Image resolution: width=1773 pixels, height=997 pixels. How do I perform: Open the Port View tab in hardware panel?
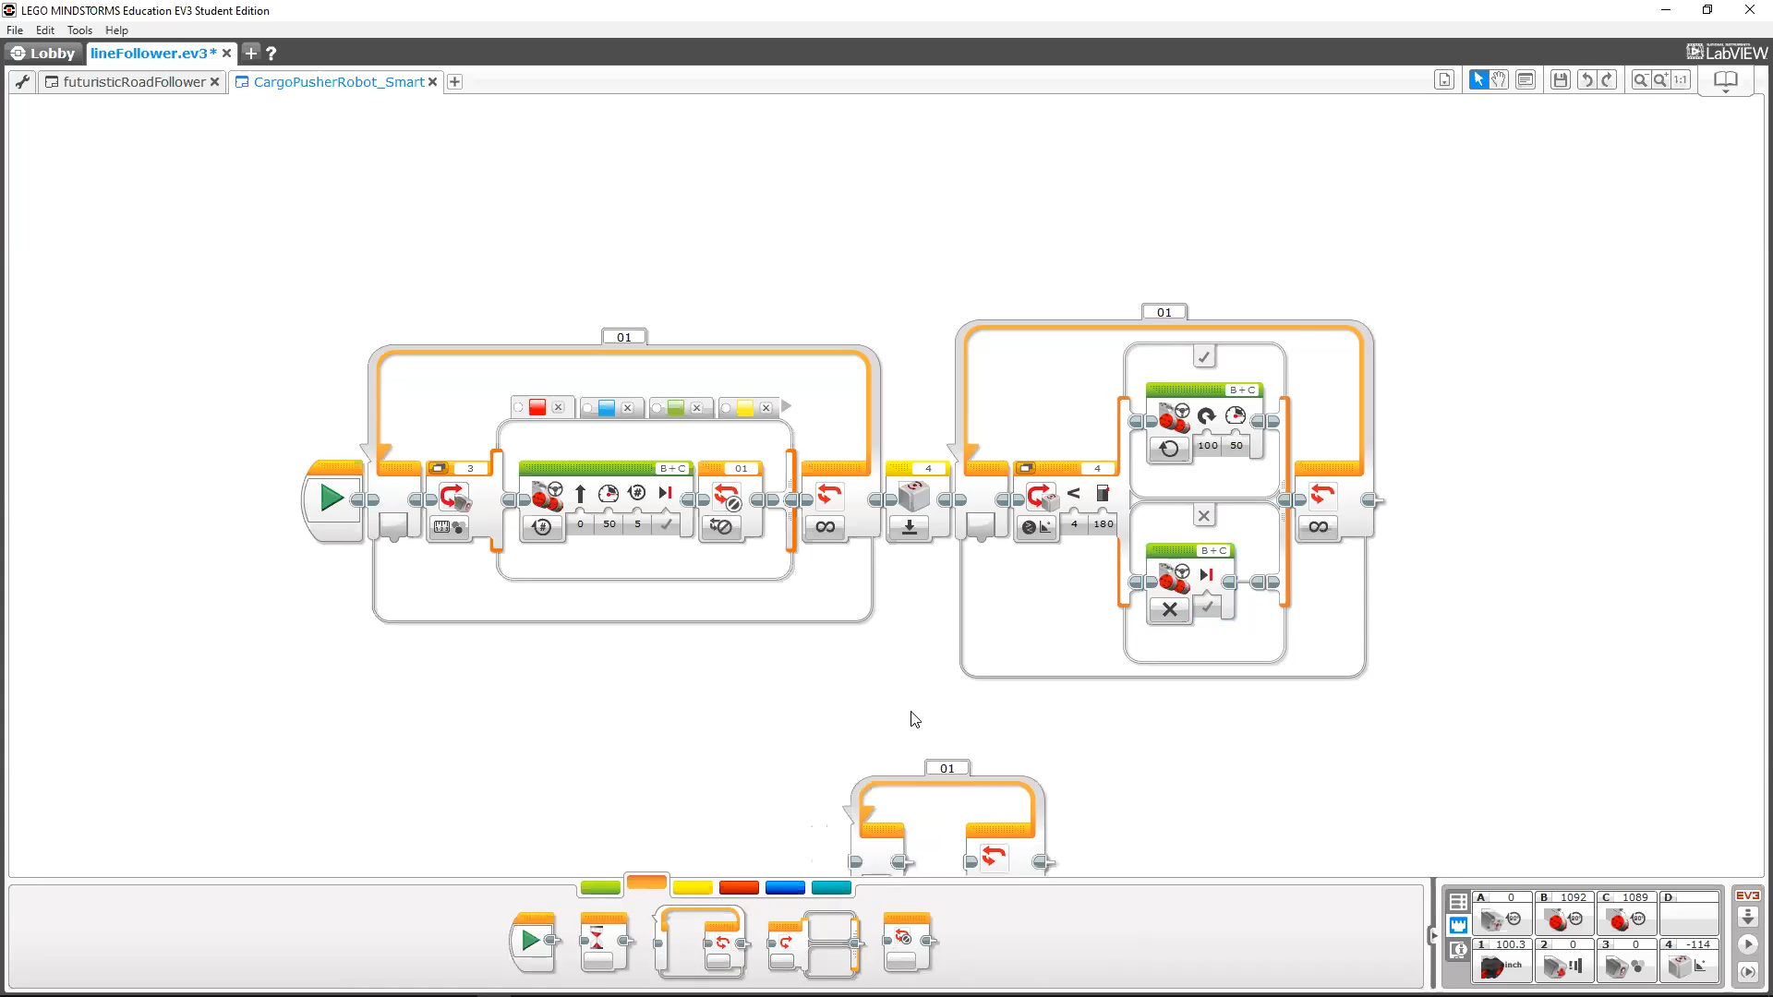tap(1458, 925)
